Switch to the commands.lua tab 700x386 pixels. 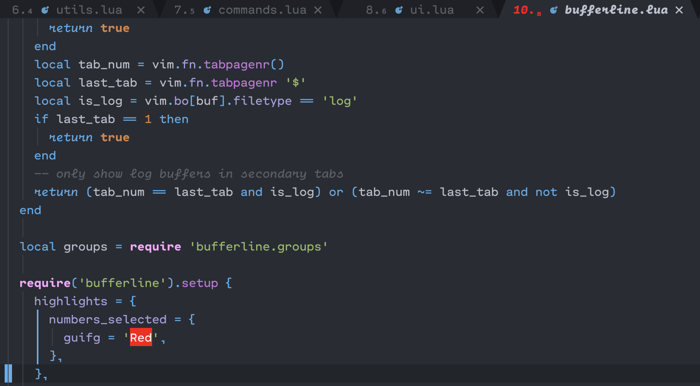pos(262,10)
